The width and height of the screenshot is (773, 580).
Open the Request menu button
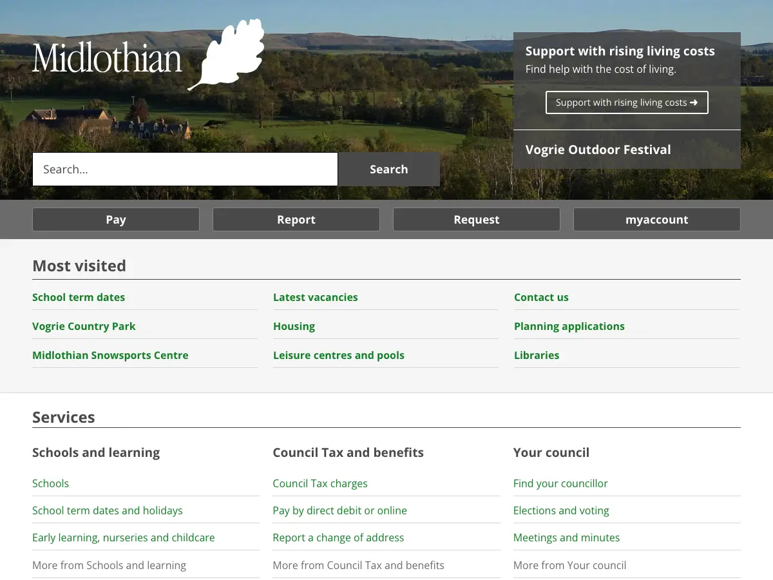(x=477, y=219)
